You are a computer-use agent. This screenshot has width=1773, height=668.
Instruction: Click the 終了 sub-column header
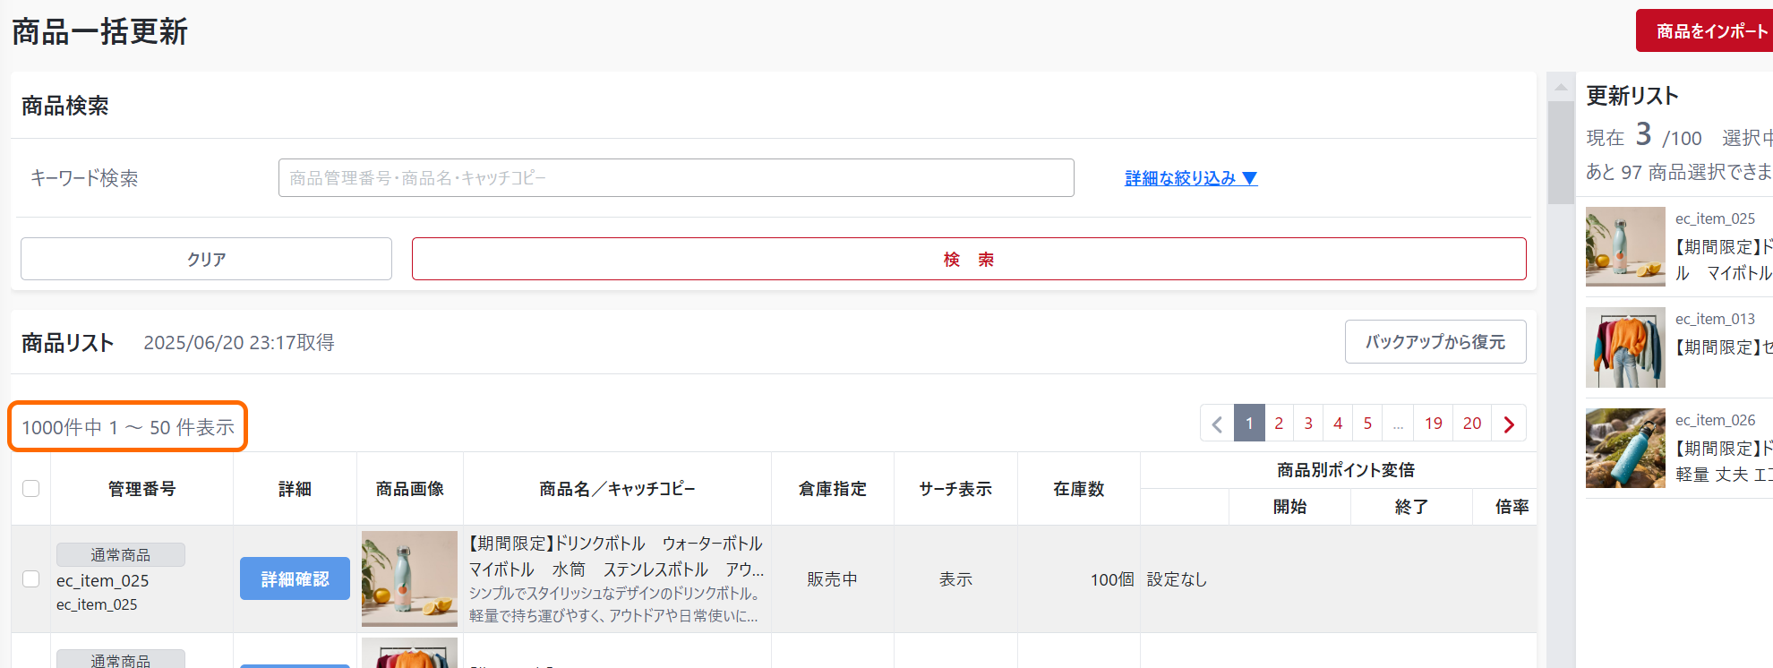coord(1411,507)
